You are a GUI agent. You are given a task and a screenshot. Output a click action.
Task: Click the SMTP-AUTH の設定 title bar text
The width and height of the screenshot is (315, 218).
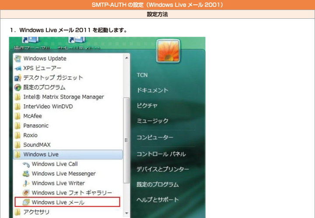(x=157, y=5)
